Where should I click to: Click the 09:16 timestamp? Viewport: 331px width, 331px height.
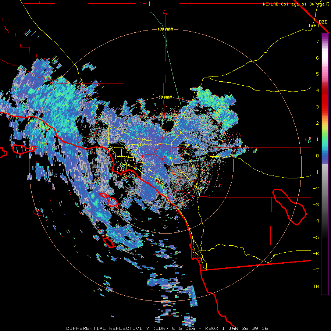260,328
